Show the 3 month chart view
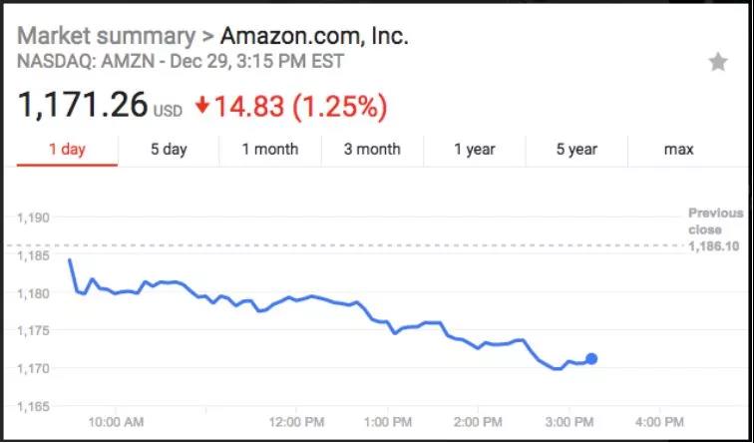The width and height of the screenshot is (754, 443). [x=372, y=150]
